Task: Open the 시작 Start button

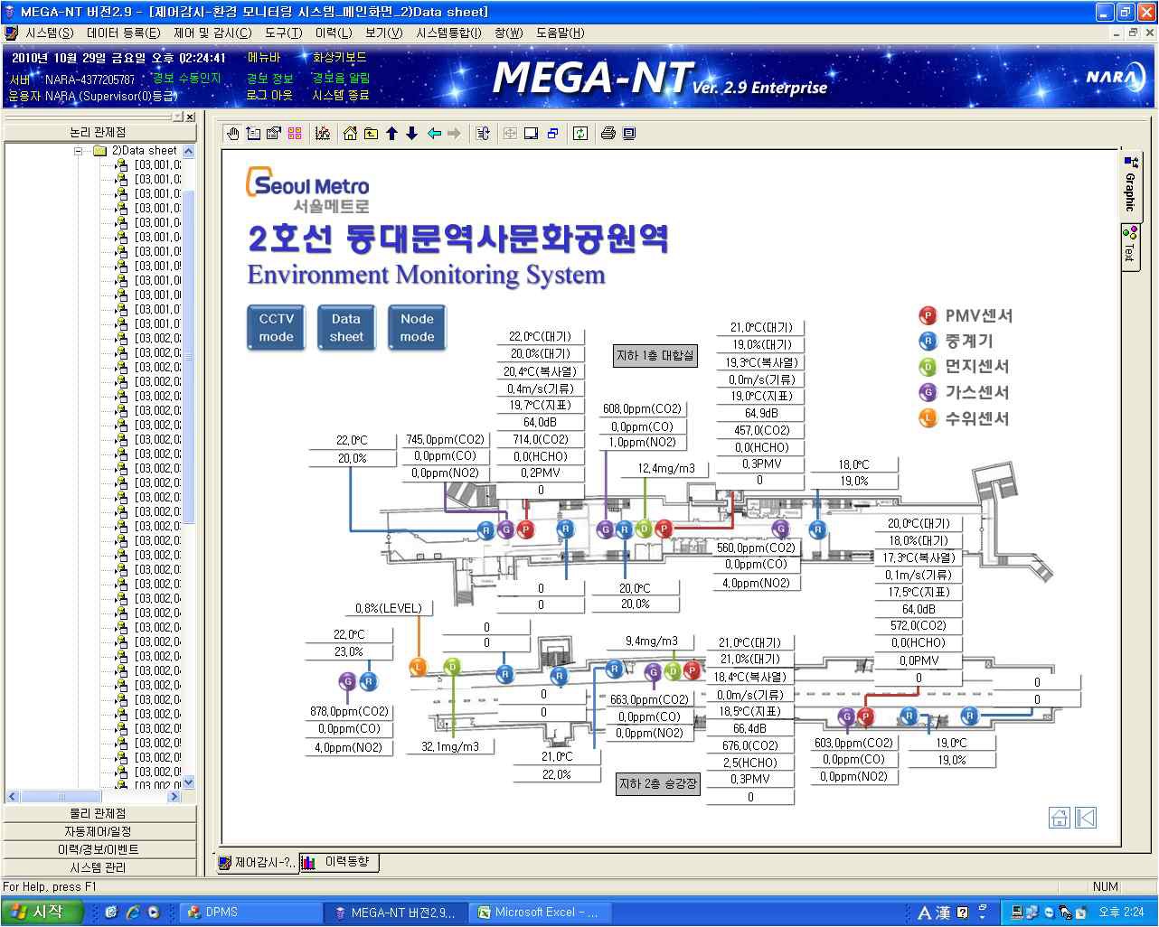Action: coord(42,912)
